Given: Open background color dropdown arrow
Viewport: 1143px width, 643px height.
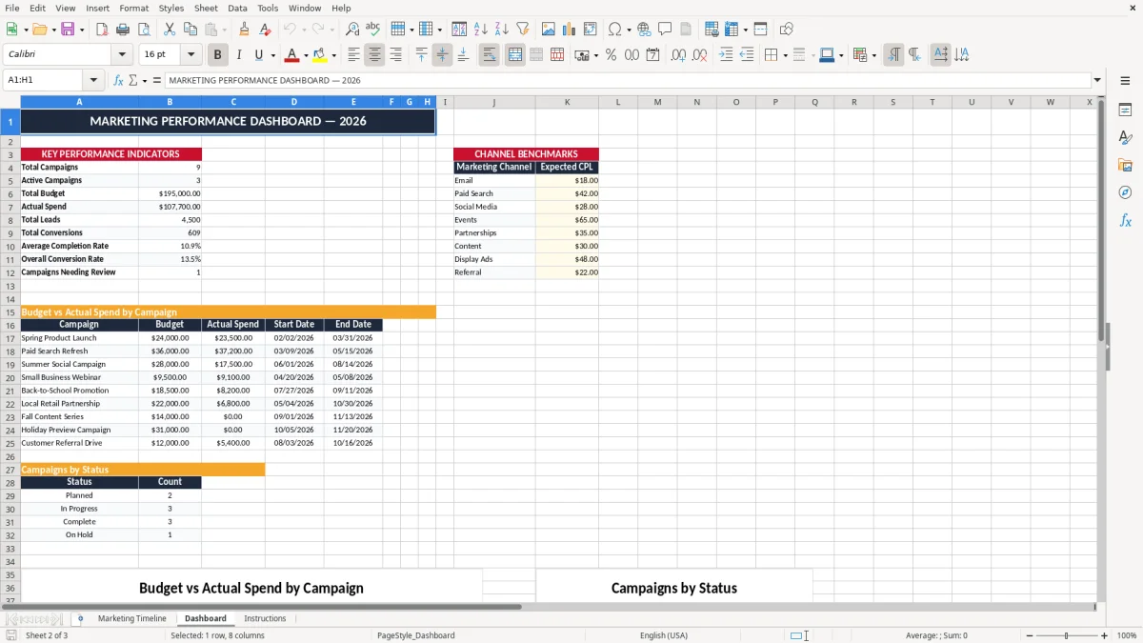Looking at the screenshot, I should pos(333,55).
